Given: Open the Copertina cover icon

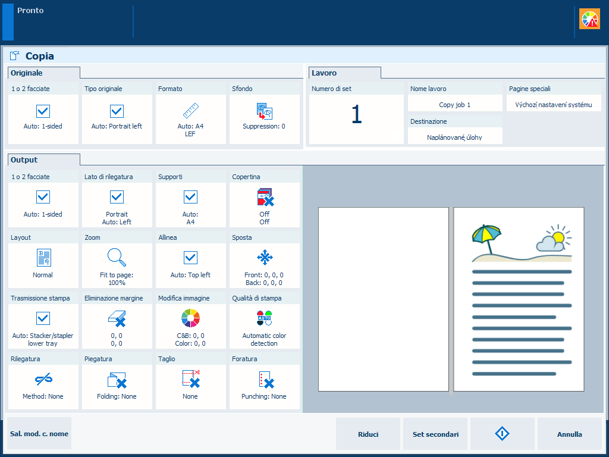Looking at the screenshot, I should [x=264, y=197].
